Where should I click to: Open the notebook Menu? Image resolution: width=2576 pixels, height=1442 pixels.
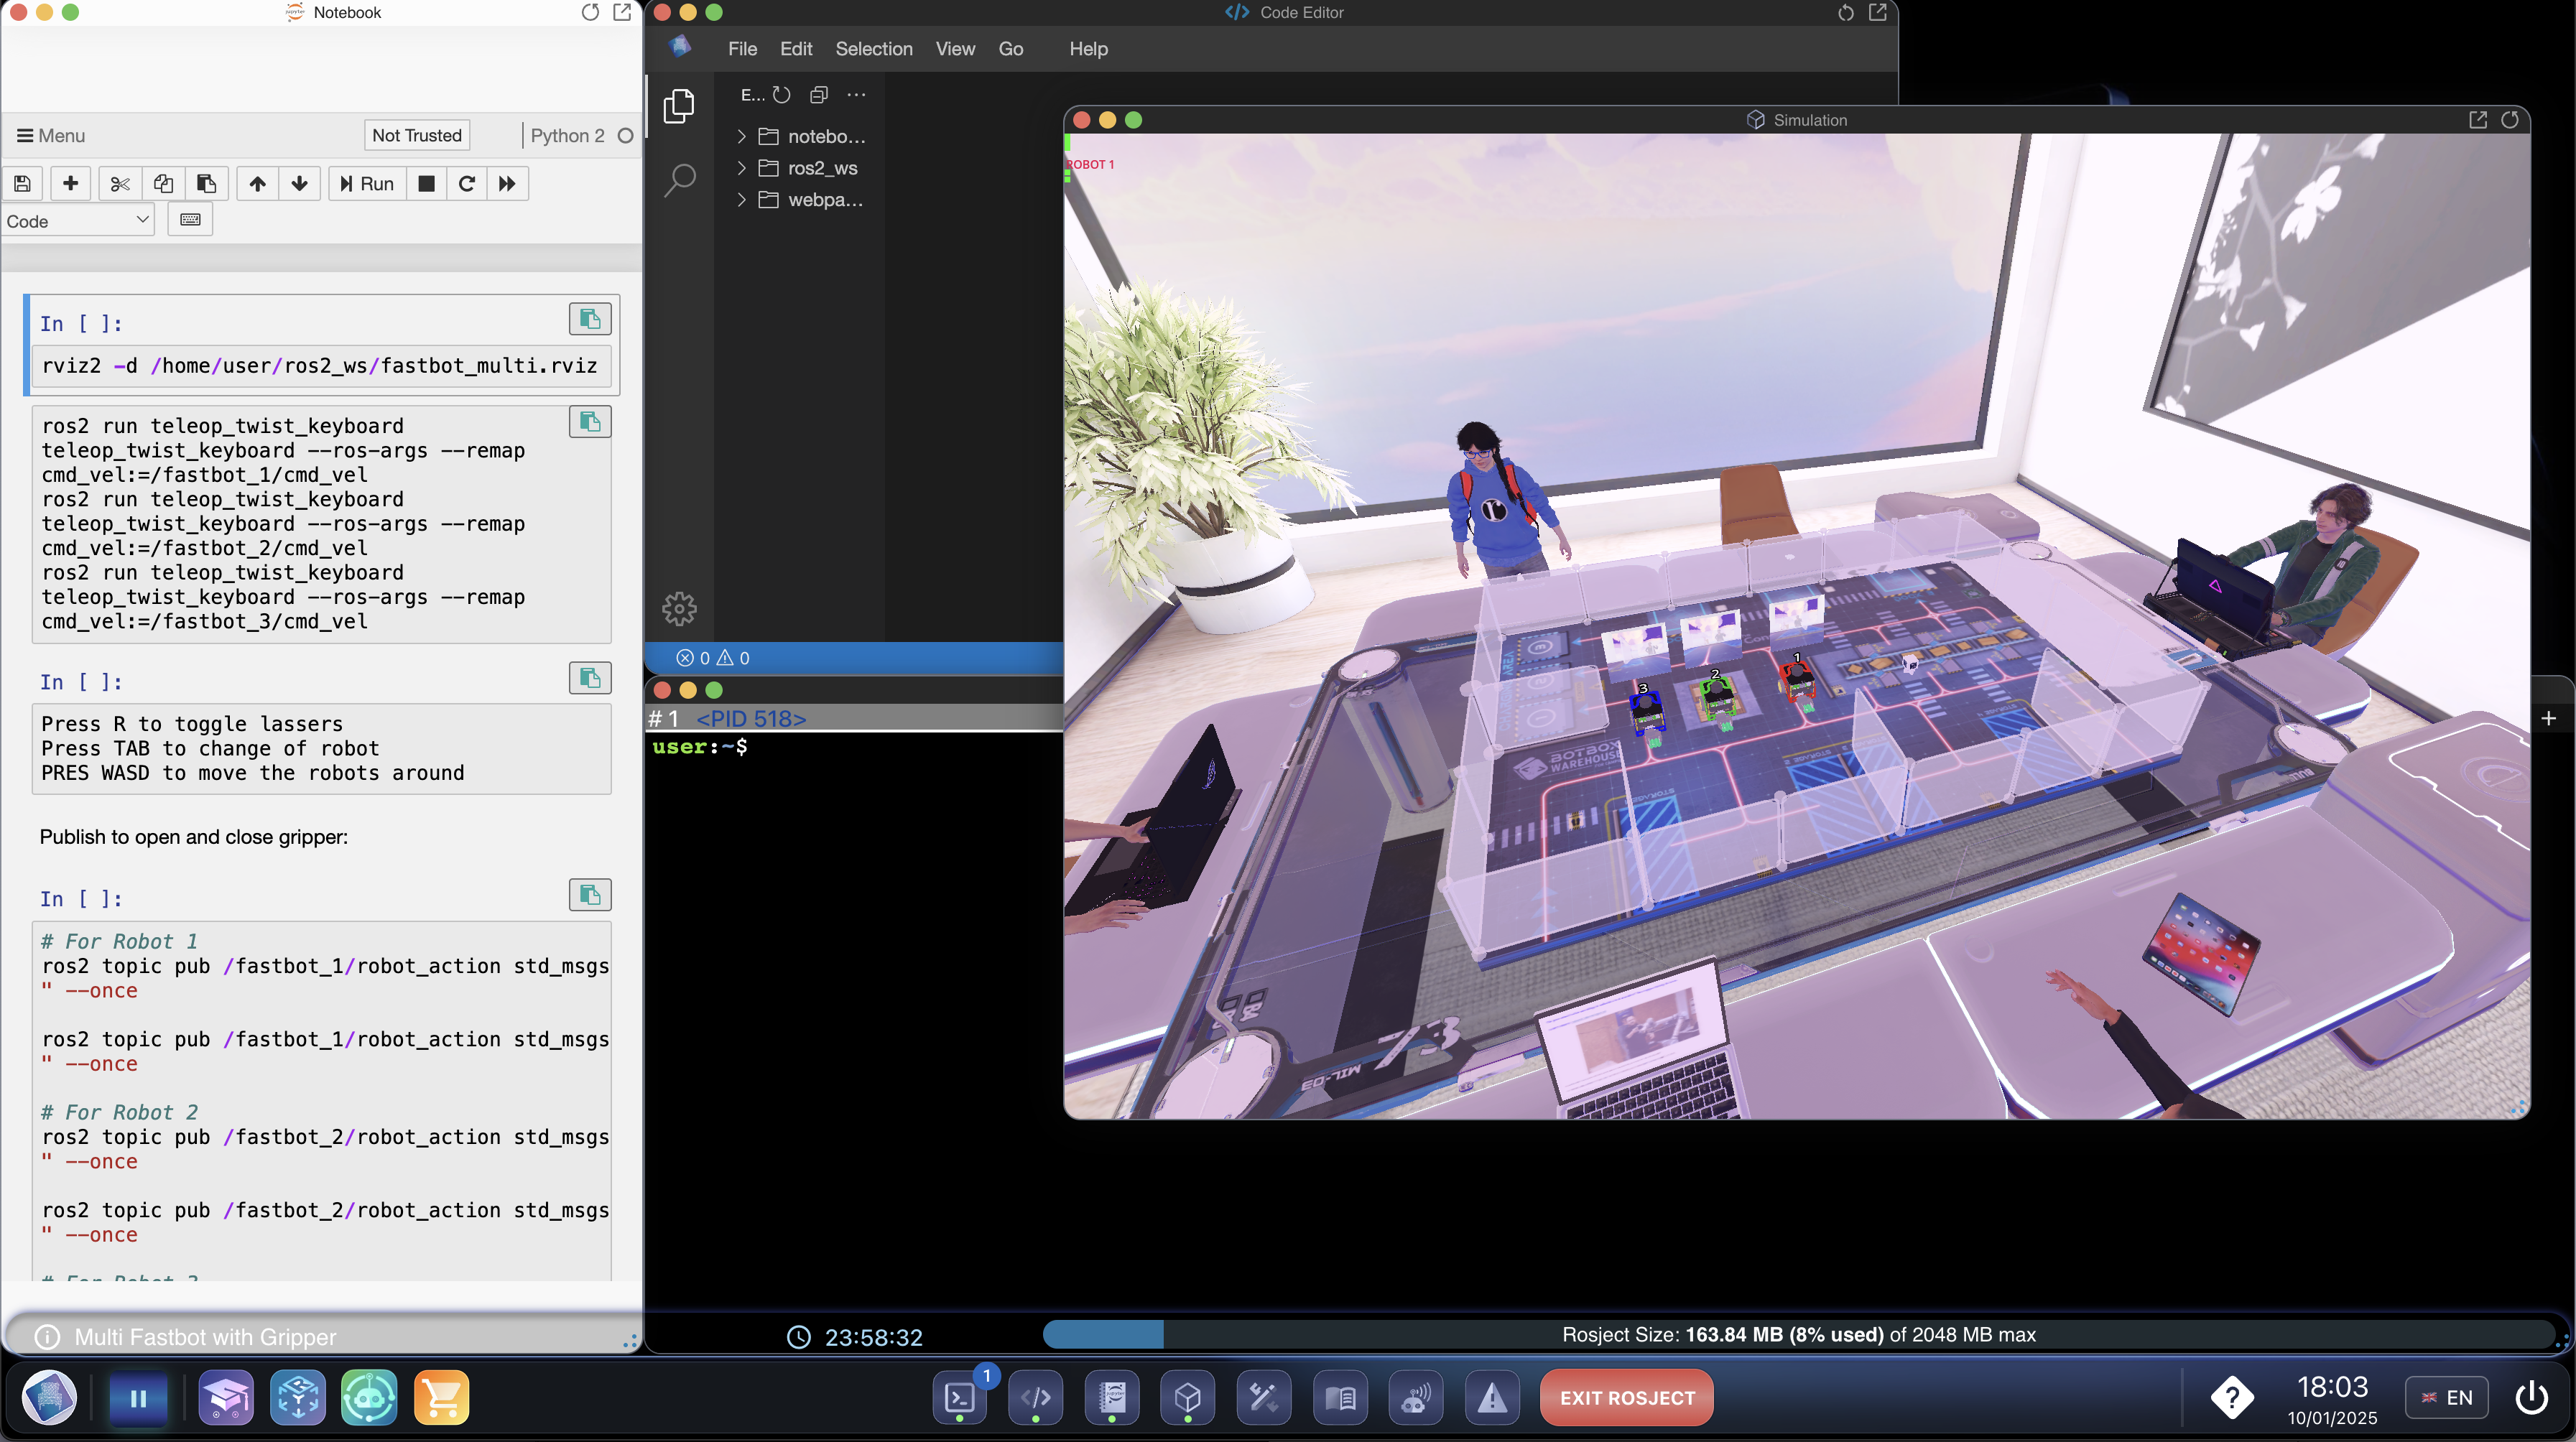pyautogui.click(x=51, y=135)
